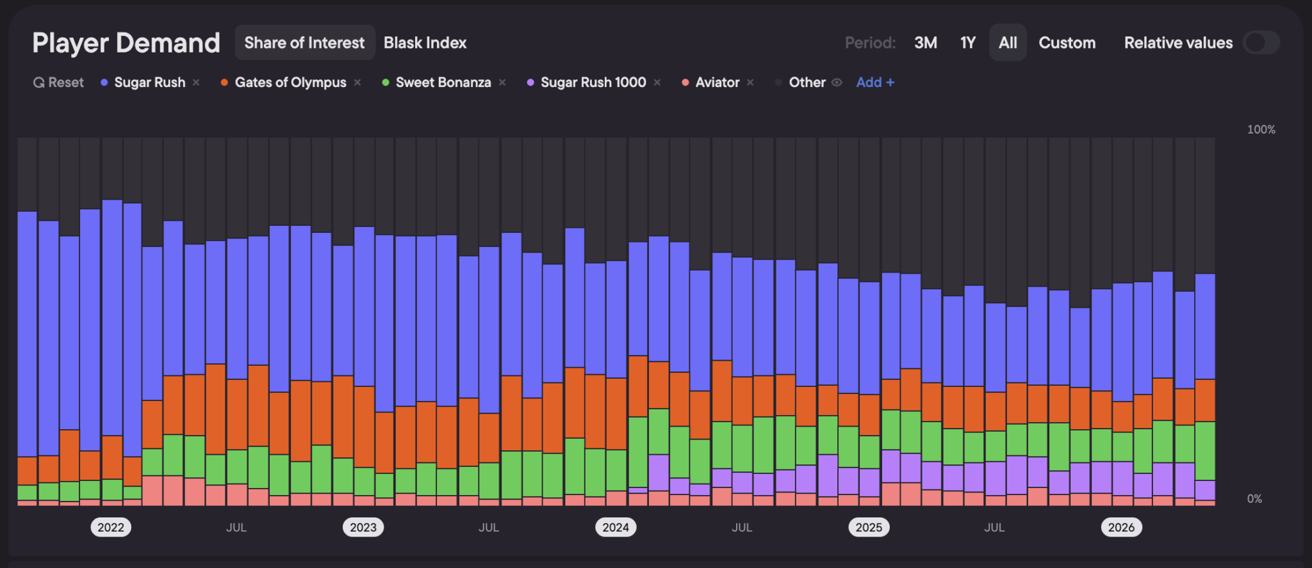Select the All period option

[1008, 43]
